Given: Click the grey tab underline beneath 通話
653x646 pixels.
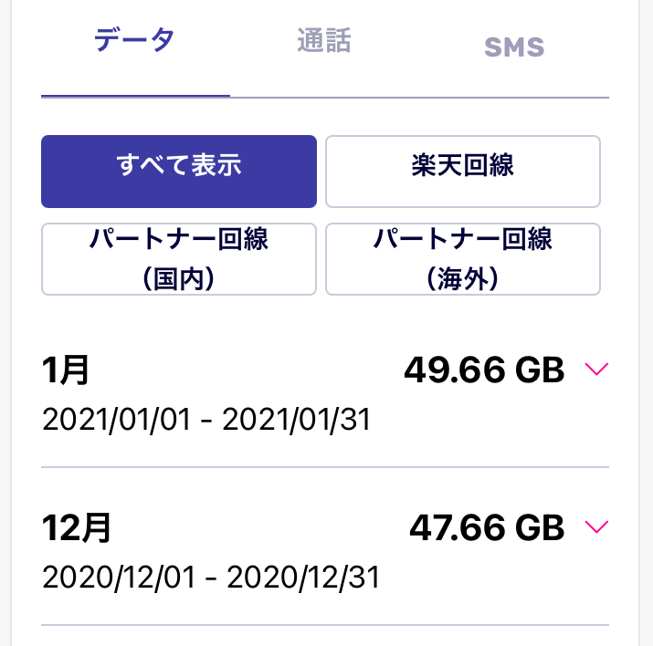Looking at the screenshot, I should [325, 98].
